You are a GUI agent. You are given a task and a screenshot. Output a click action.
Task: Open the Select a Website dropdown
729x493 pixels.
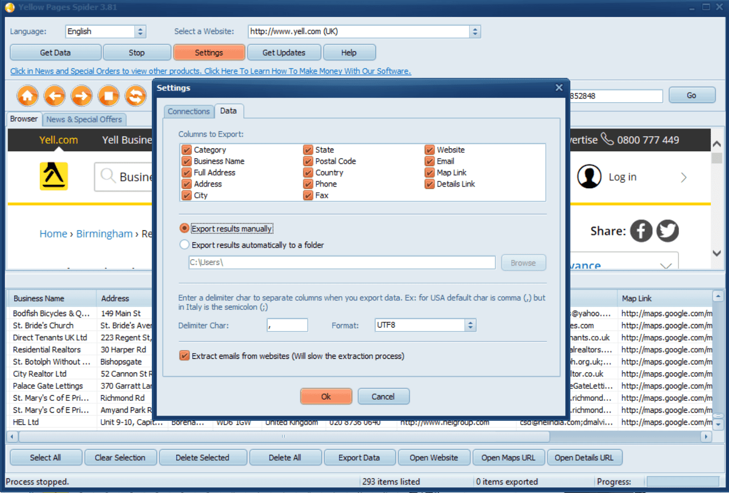(475, 32)
